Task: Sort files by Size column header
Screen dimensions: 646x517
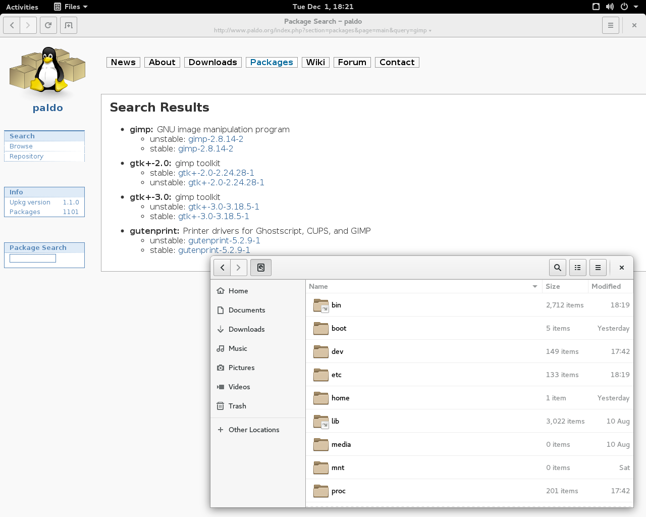Action: click(564, 286)
